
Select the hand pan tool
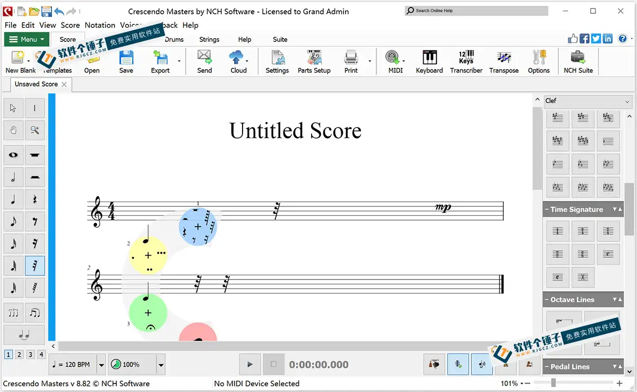coord(13,130)
